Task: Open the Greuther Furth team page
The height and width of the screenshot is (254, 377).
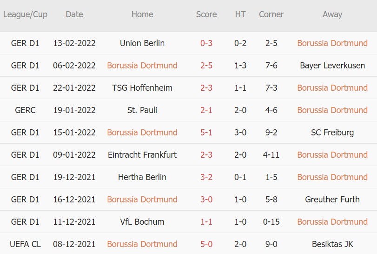Action: [332, 200]
